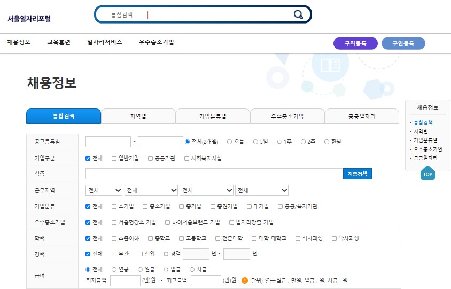
Task: Check the 대기업 checkbox
Action: (250, 206)
